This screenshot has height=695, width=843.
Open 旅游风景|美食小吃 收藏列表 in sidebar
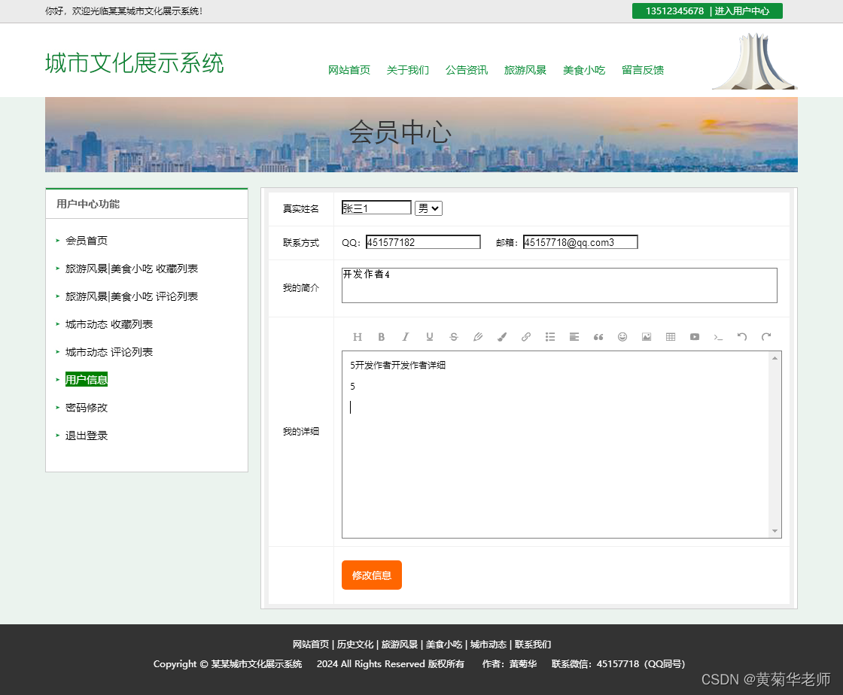click(x=132, y=269)
